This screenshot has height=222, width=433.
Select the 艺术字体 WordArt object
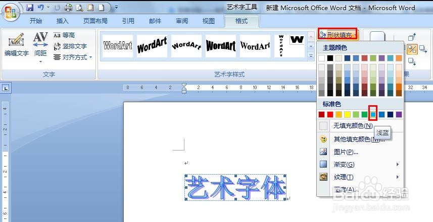[235, 188]
